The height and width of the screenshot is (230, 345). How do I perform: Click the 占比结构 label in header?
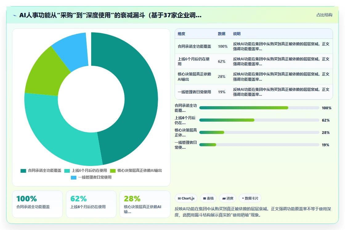[324, 15]
